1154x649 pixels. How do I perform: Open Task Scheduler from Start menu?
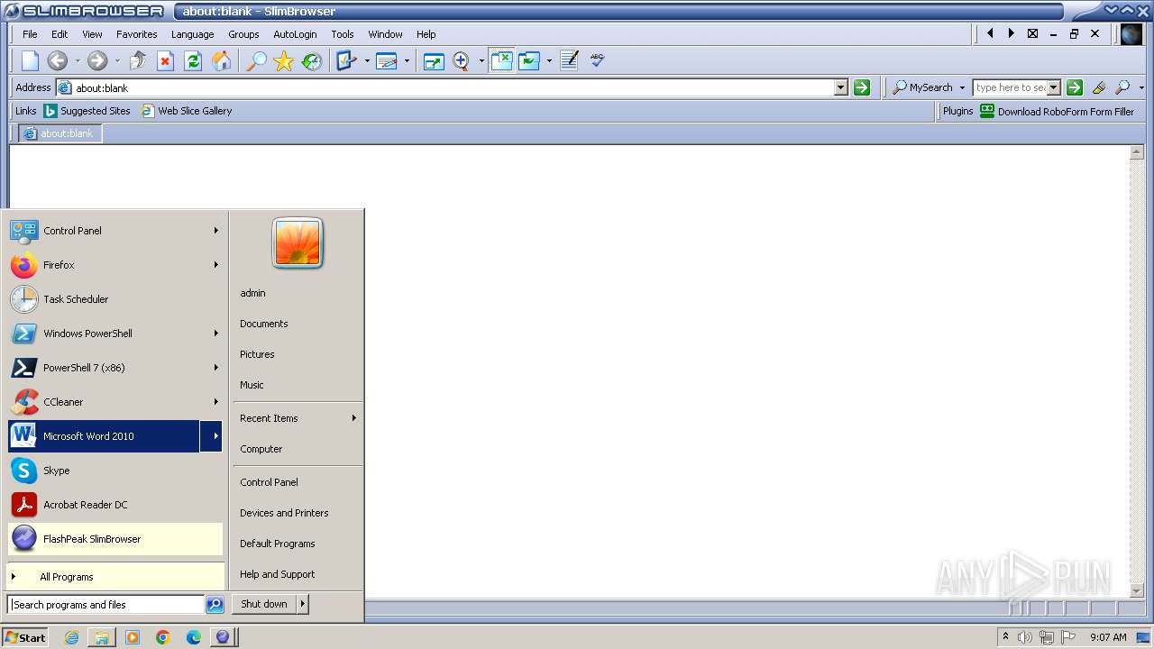114,299
